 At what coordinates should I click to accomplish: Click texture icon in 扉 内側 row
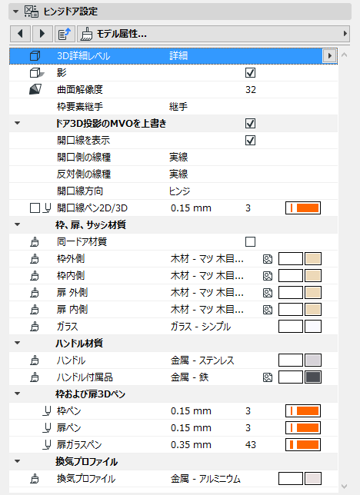click(x=268, y=310)
